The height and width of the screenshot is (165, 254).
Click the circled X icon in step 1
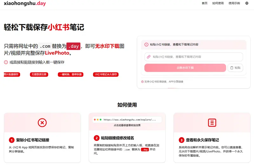42,122
